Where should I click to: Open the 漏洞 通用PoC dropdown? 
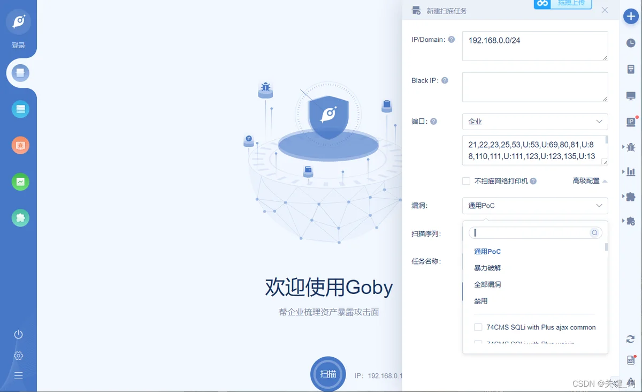coord(535,206)
